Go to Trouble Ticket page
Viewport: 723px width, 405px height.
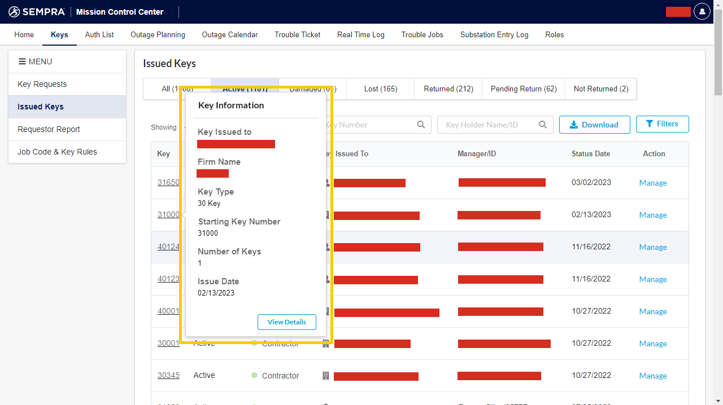298,34
